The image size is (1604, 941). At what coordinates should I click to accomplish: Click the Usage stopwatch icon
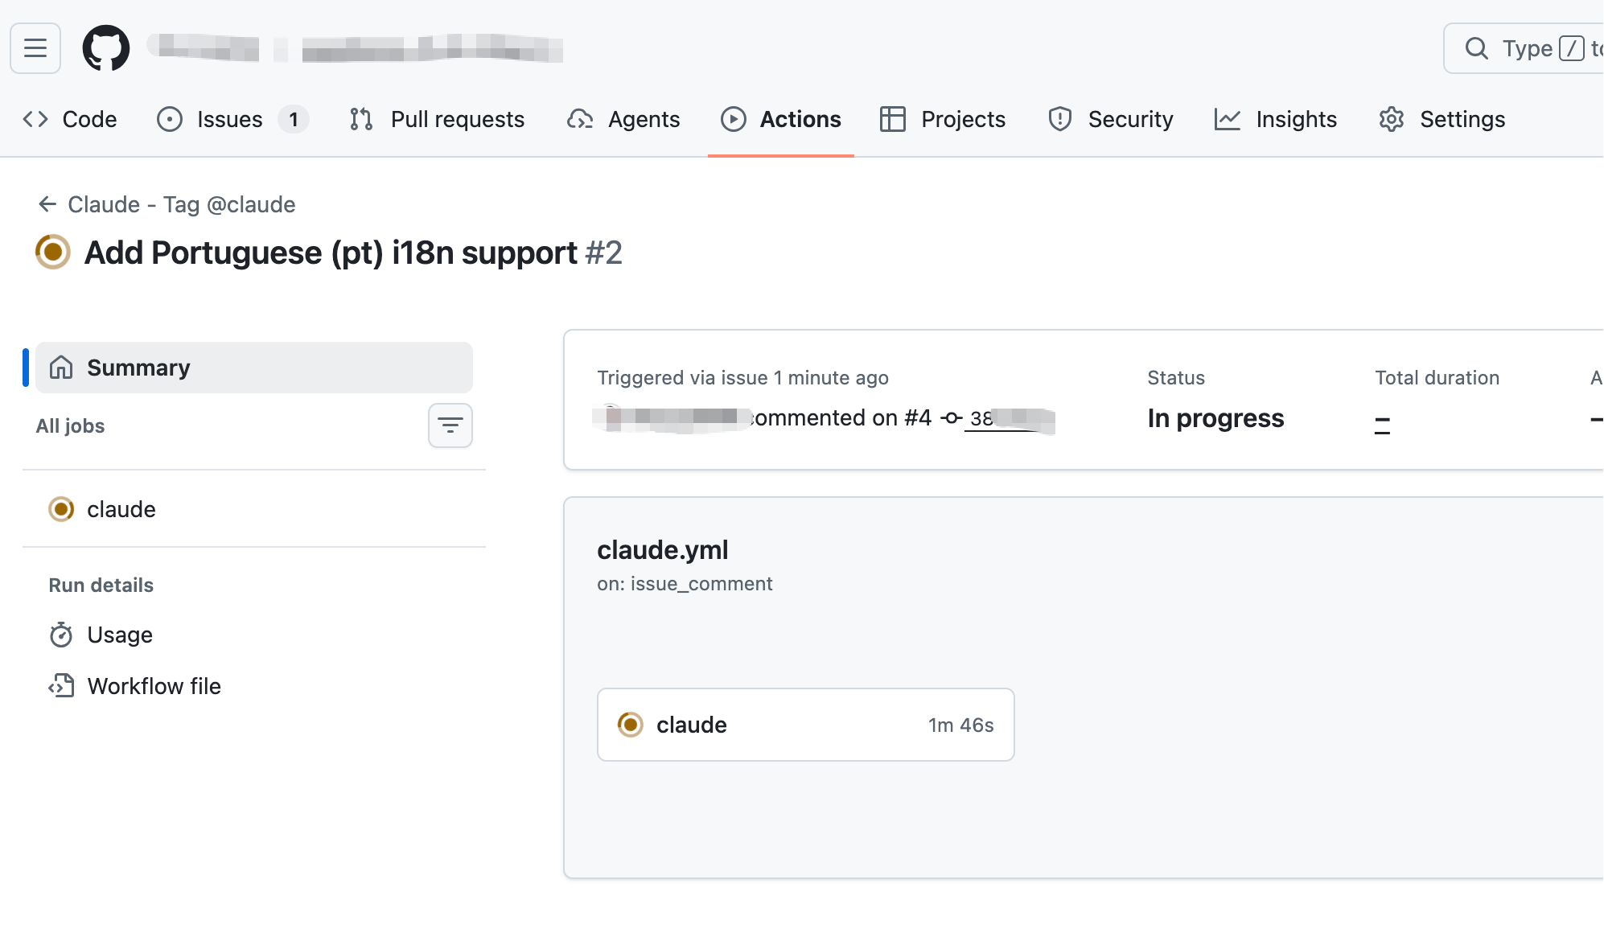pyautogui.click(x=61, y=635)
